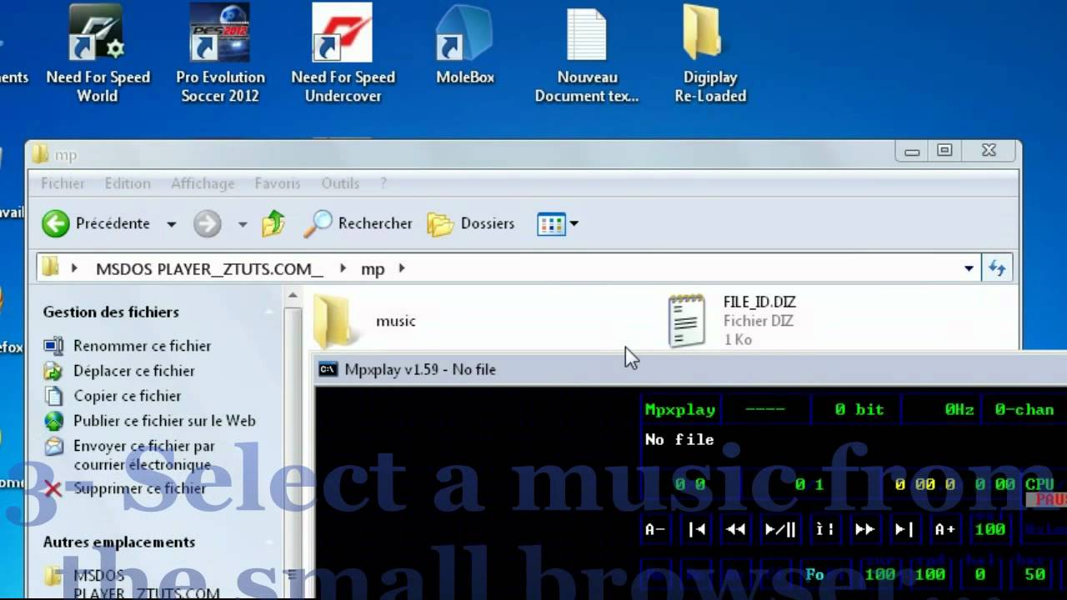Expand the views mode dropdown arrow

tap(574, 223)
